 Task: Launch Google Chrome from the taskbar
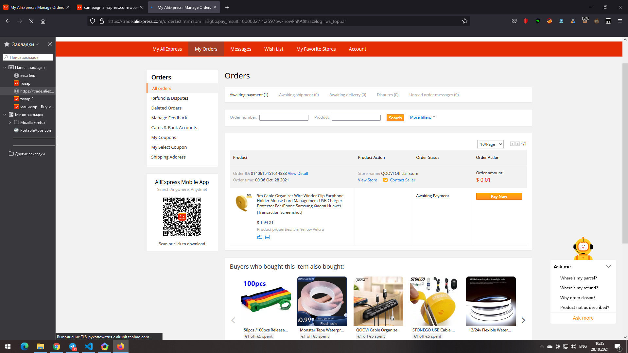tap(57, 346)
